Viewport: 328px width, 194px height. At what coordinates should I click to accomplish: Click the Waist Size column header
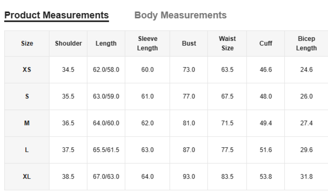227,44
